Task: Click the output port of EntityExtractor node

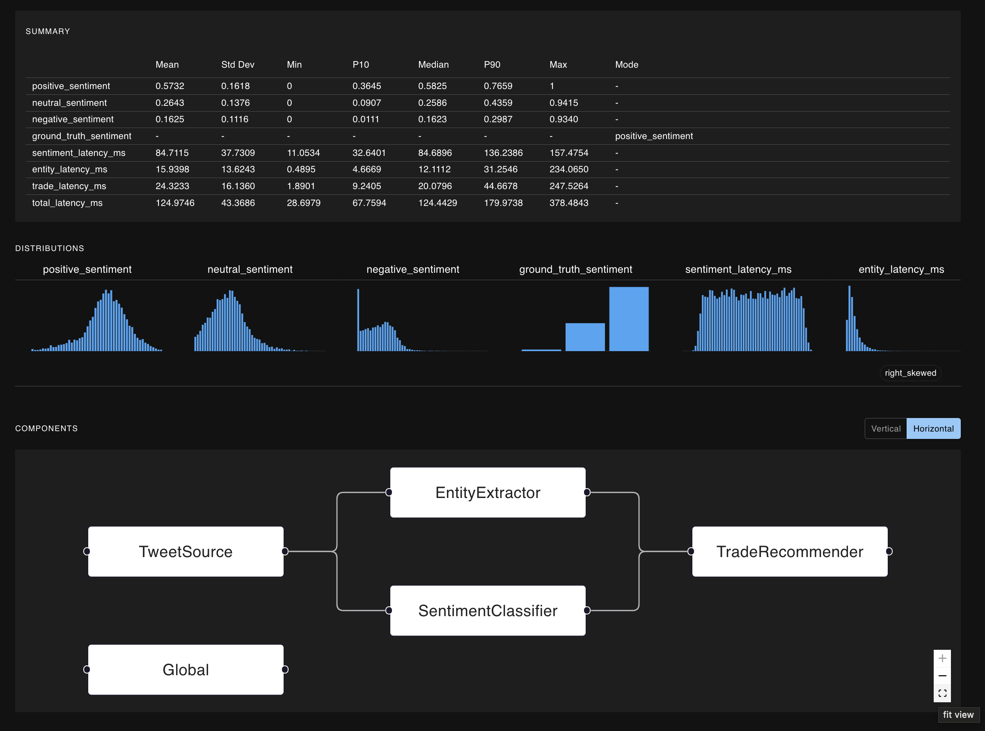Action: tap(587, 492)
